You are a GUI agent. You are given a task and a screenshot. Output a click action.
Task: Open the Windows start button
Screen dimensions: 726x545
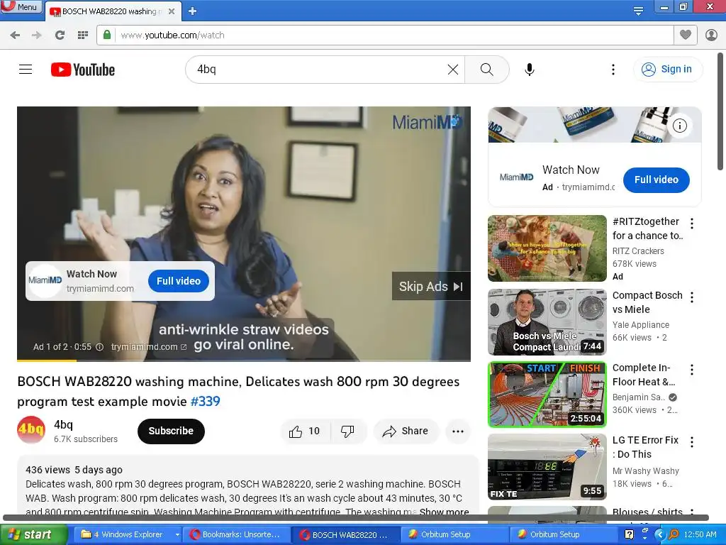[33, 534]
